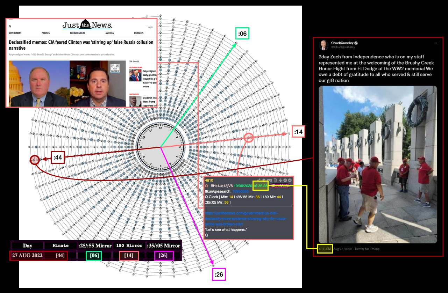This screenshot has width=448, height=293.
Task: Click the [44] Minute table cell
Action: click(x=60, y=256)
